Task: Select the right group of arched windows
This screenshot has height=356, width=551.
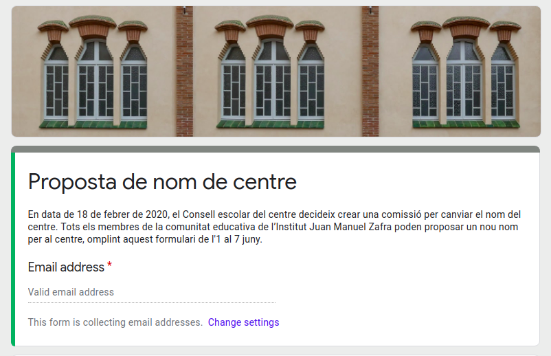Action: click(x=465, y=76)
